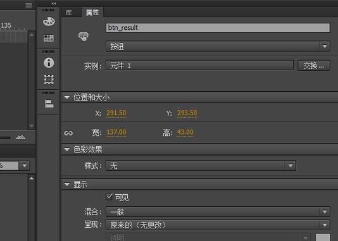Toggle the width-height lock link icon
This screenshot has height=241, width=338.
pos(68,133)
